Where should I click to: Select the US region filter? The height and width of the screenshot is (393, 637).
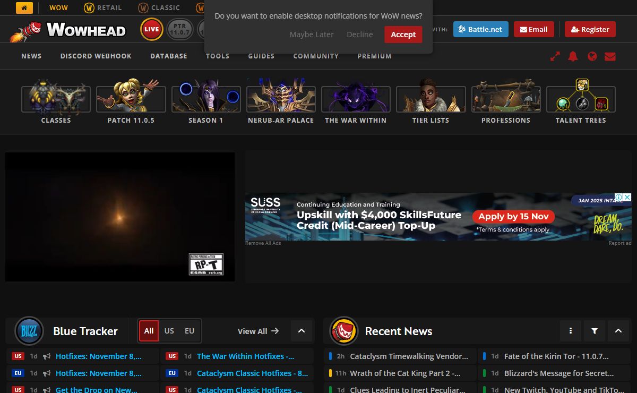point(169,331)
